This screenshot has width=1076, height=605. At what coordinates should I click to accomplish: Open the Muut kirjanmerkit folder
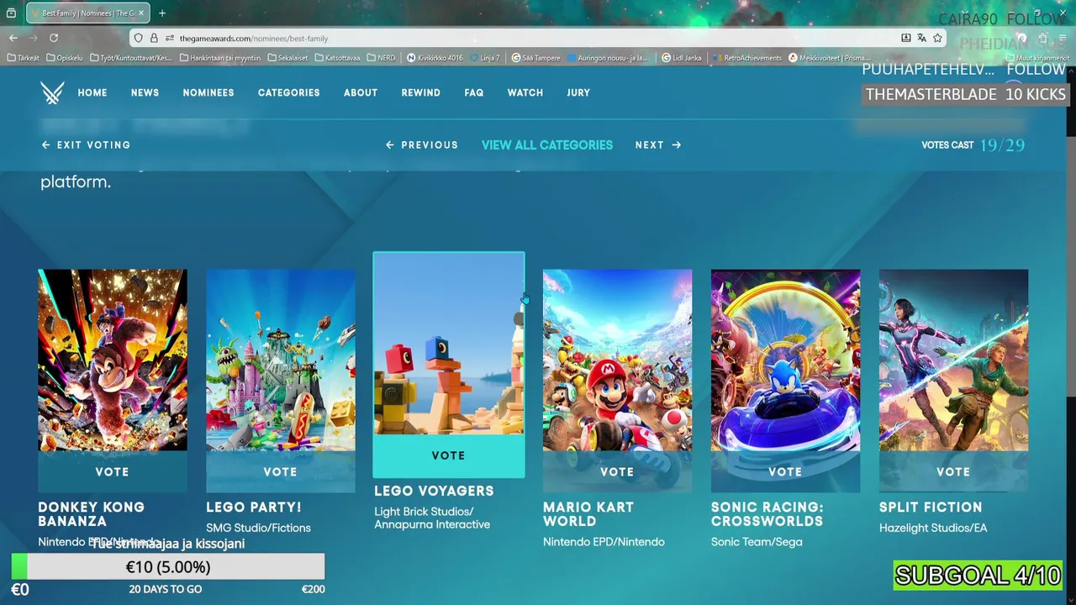coord(1037,58)
